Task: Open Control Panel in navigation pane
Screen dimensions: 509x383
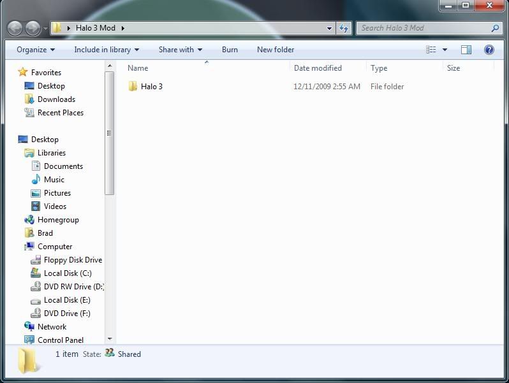Action: tap(61, 340)
